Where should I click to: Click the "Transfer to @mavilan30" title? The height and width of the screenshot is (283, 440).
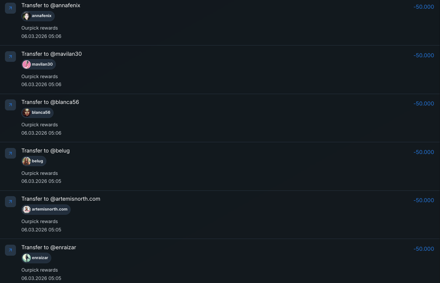point(52,54)
